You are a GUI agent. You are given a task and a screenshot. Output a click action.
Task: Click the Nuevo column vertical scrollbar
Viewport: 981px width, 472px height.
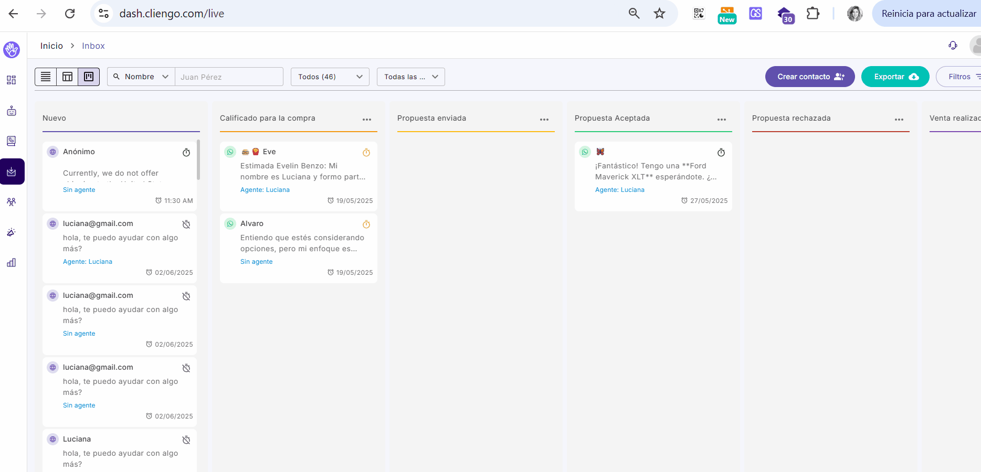coord(198,160)
